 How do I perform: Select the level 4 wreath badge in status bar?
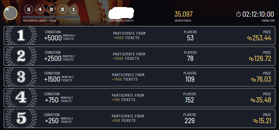(40, 9)
